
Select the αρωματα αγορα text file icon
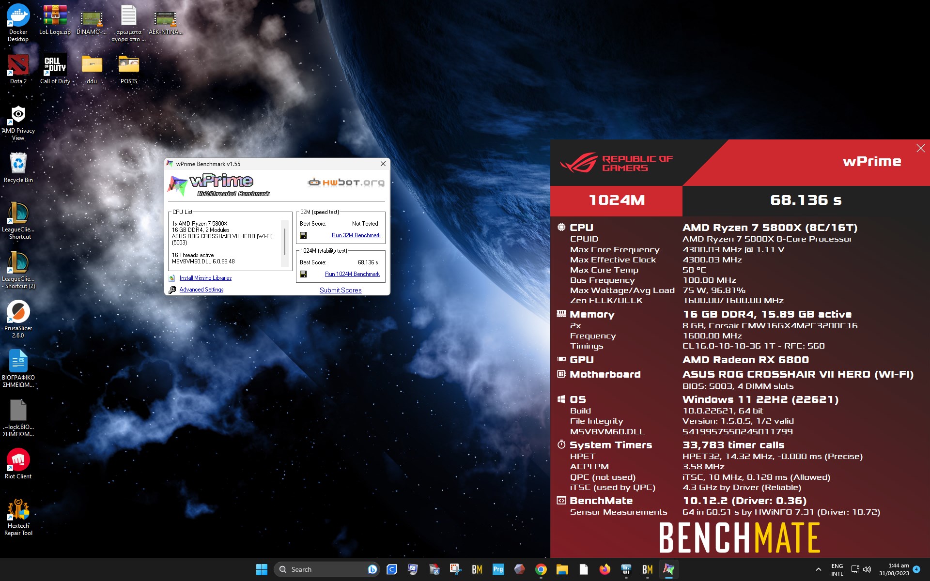(128, 23)
